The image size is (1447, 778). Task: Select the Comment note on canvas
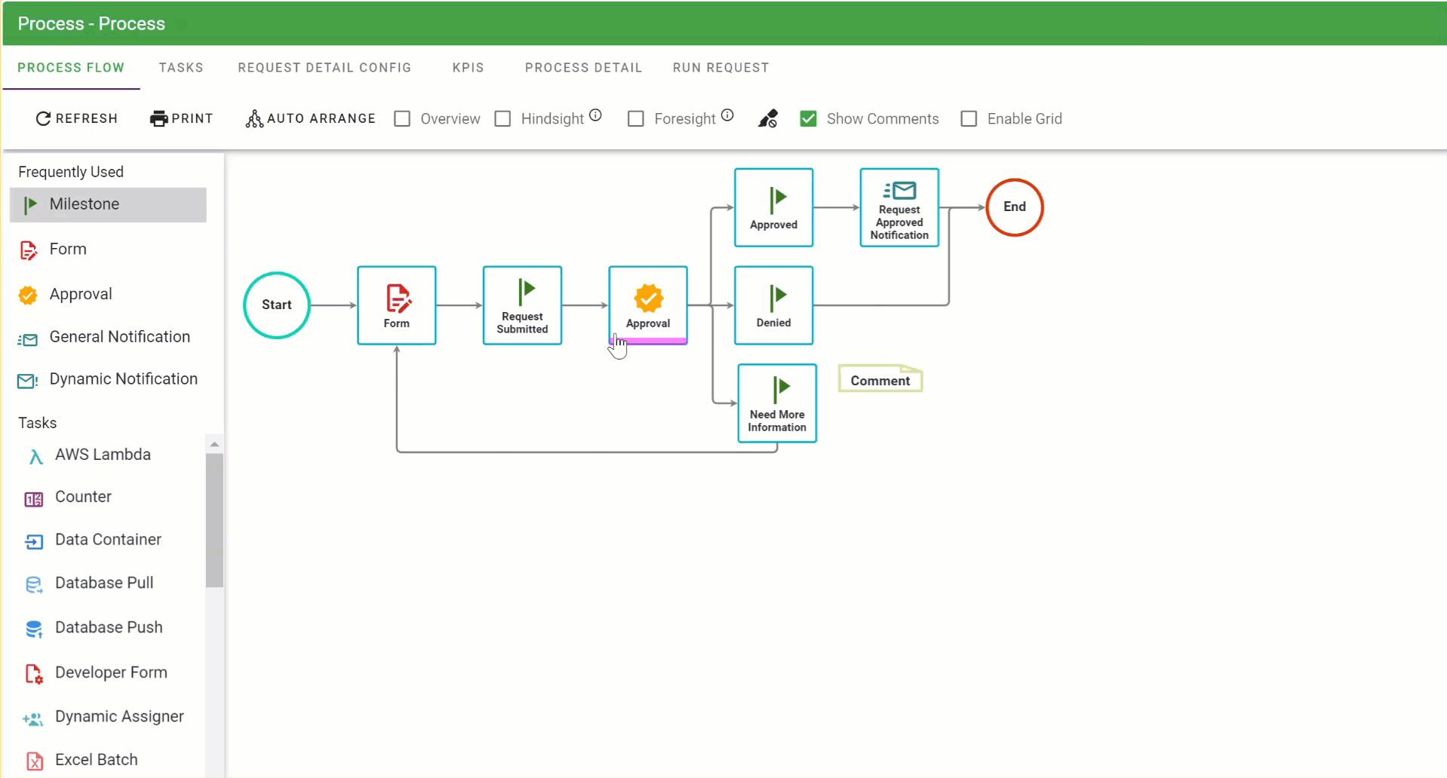coord(880,381)
